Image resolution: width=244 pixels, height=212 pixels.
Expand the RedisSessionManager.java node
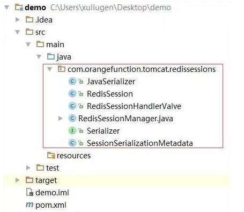coord(60,118)
